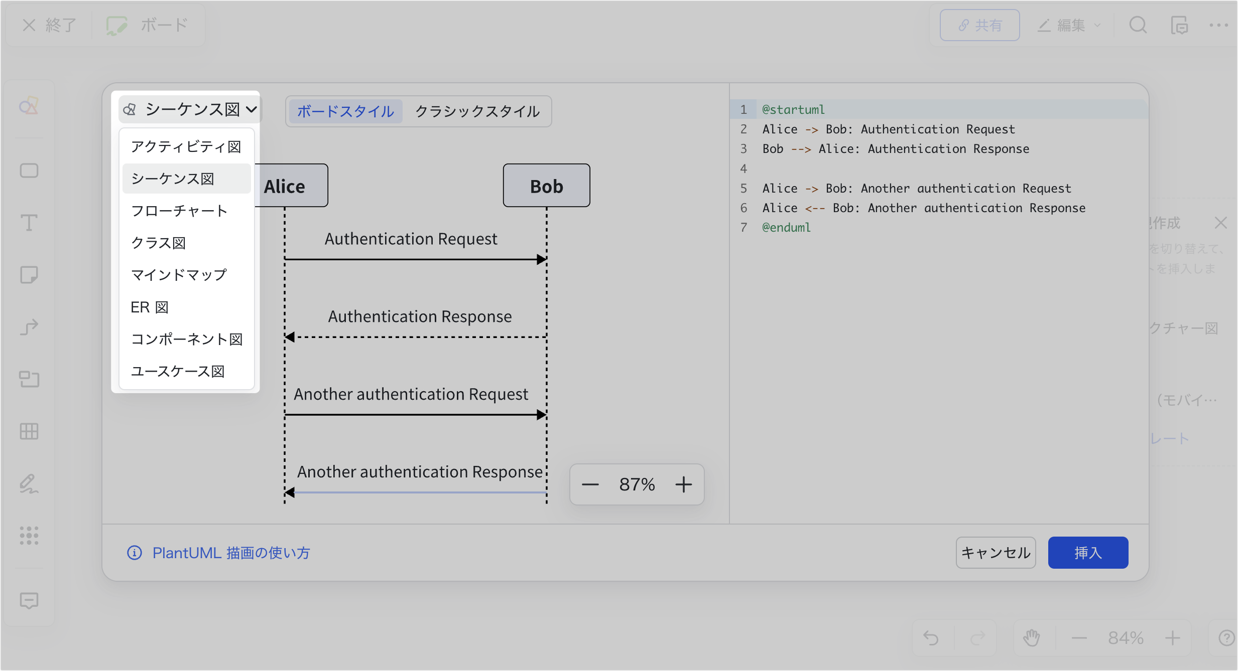This screenshot has height=671, width=1238.
Task: Select the rectangle shape tool
Action: point(29,171)
